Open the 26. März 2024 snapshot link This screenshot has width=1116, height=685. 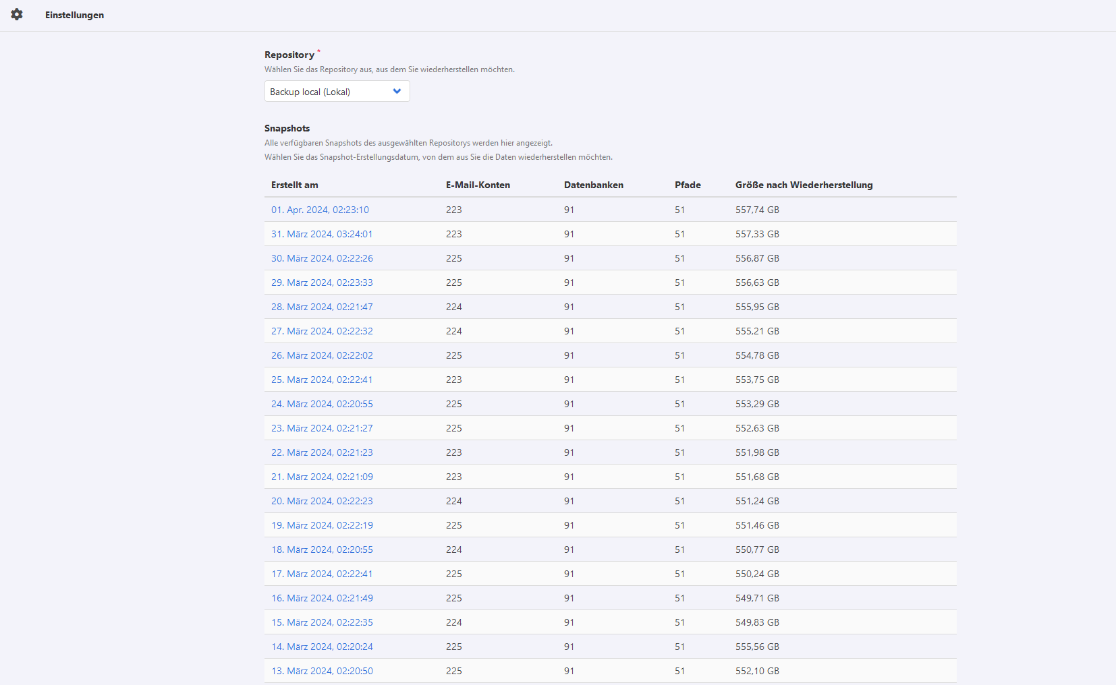coord(322,355)
